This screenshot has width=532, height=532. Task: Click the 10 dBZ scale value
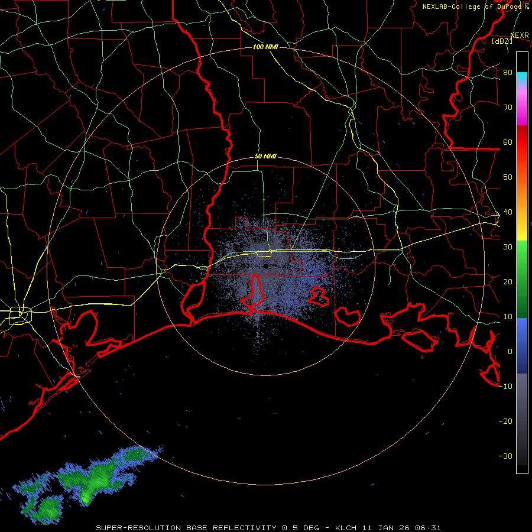508,317
